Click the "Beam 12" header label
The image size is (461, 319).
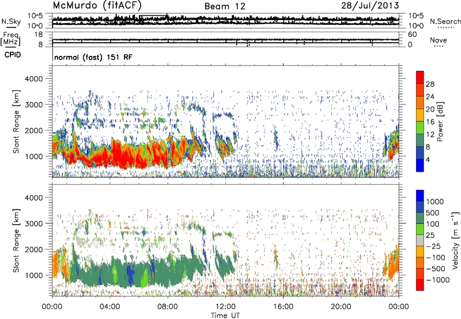225,6
